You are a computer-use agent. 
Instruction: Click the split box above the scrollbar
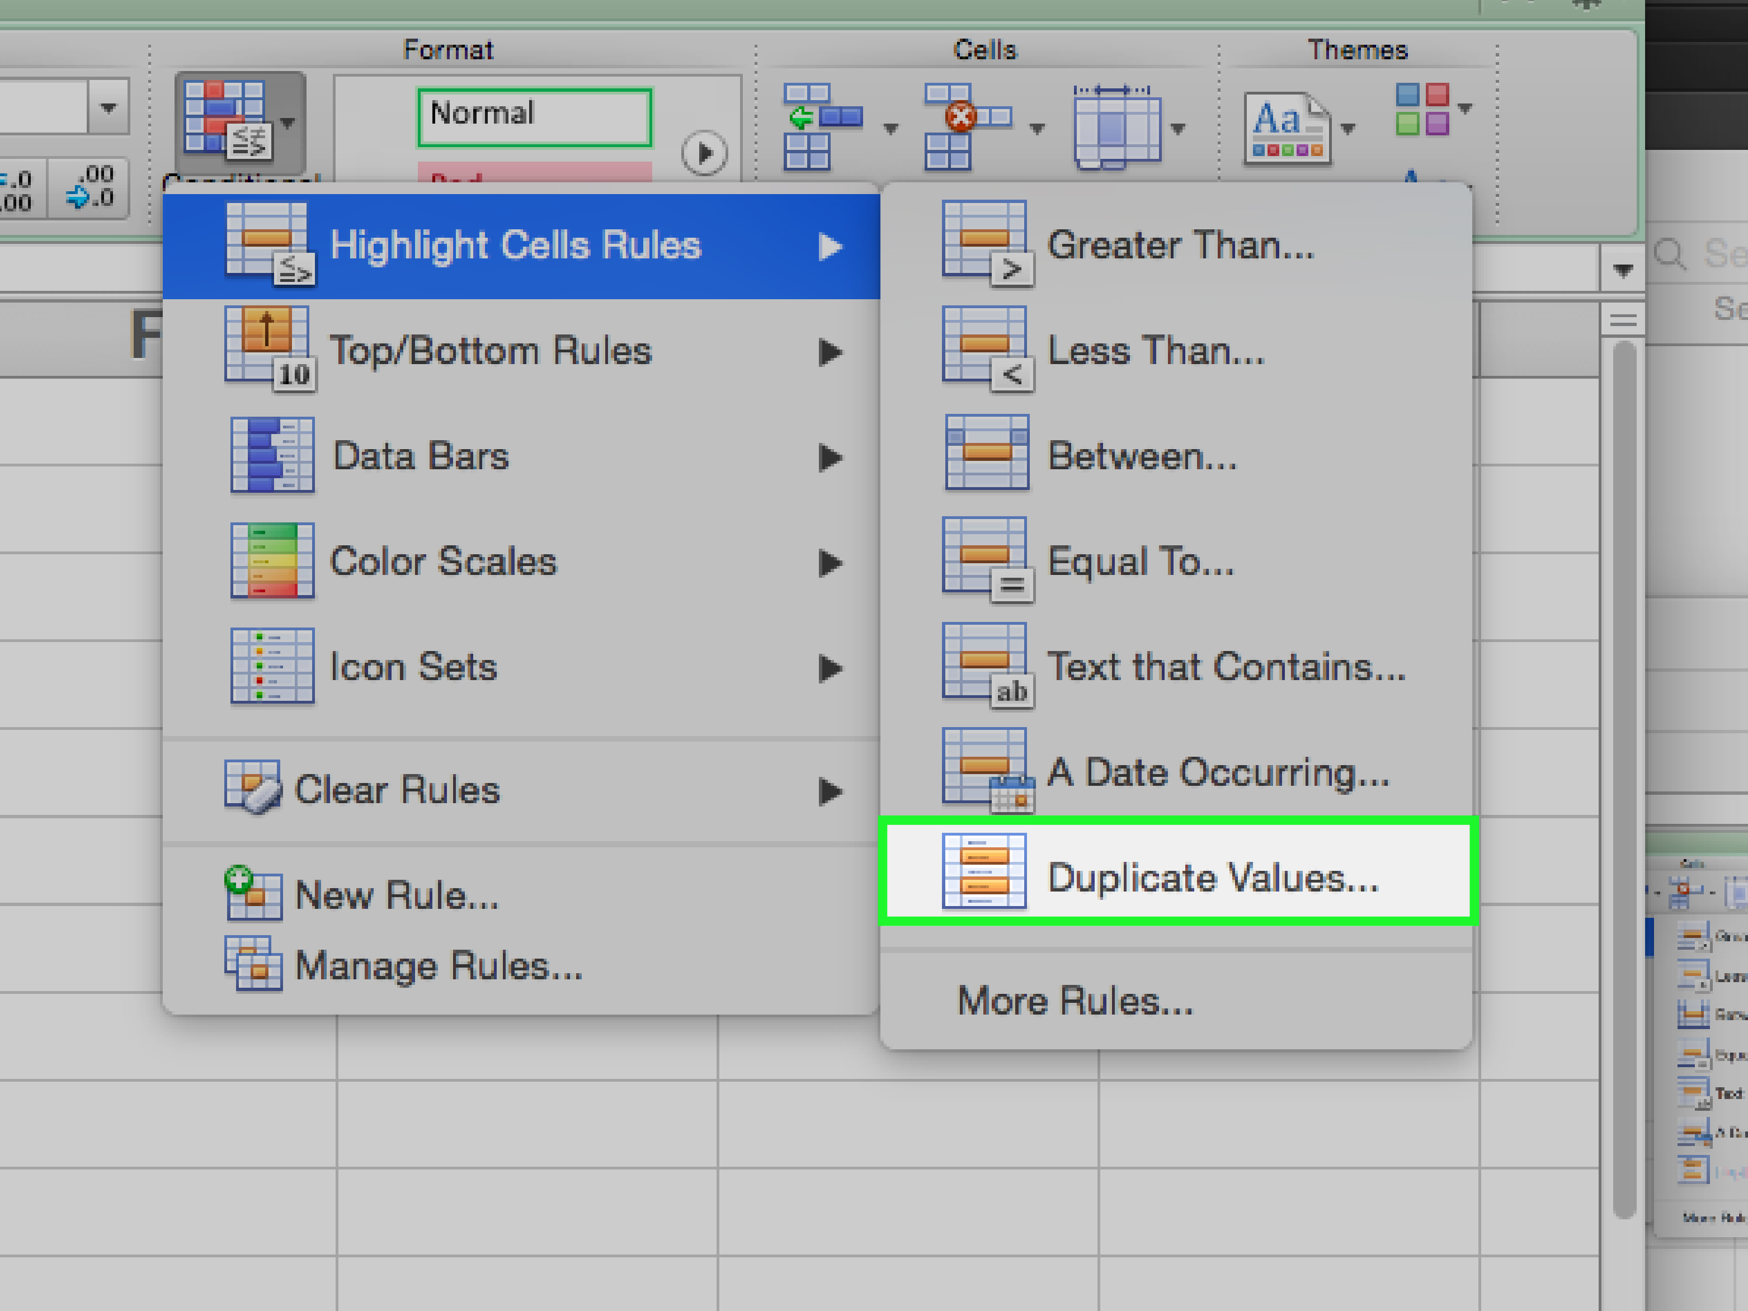tap(1623, 320)
